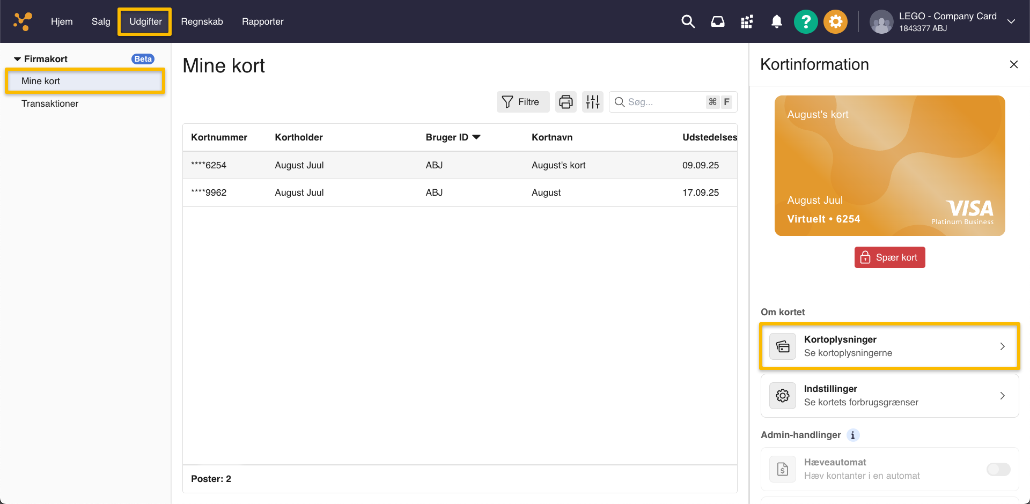The image size is (1030, 504).
Task: Select Transaktioner in the sidebar
Action: pos(50,103)
